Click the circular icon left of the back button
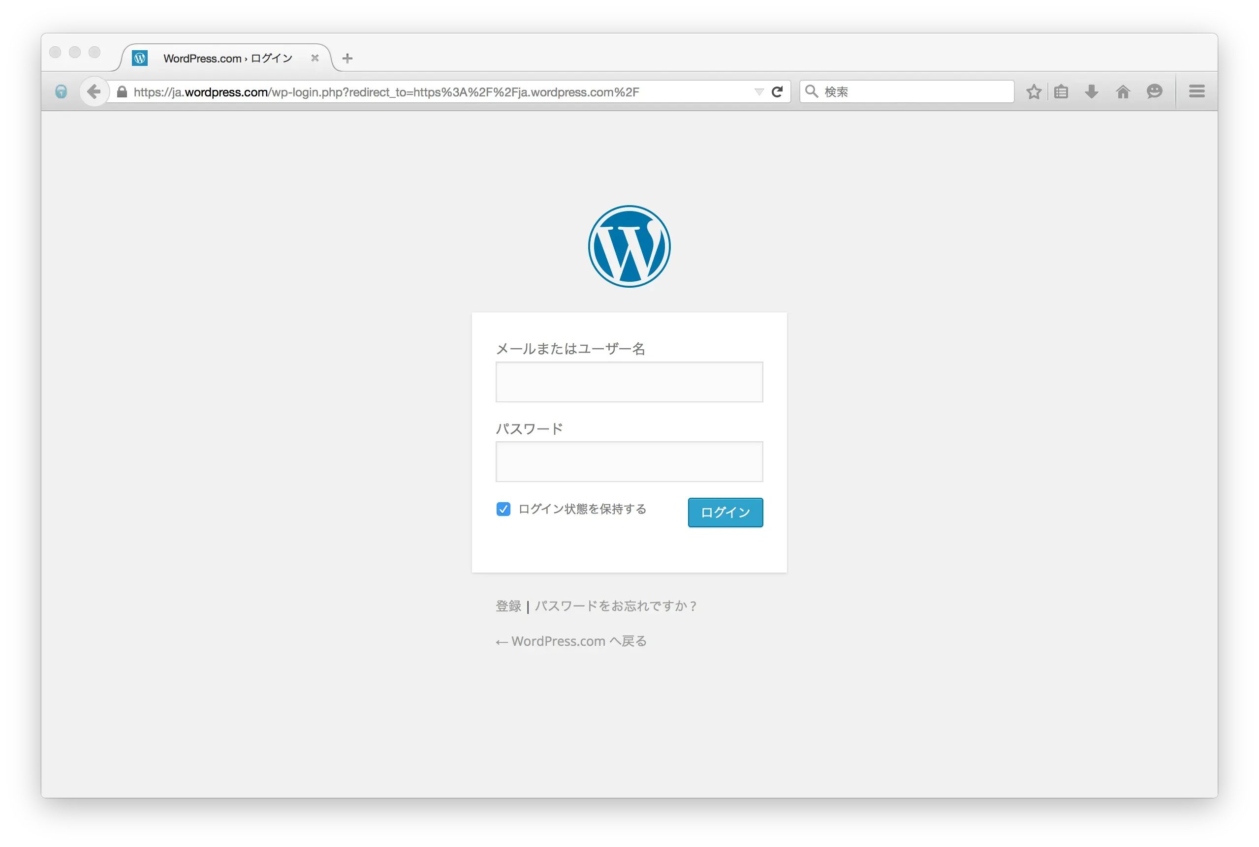Image resolution: width=1259 pixels, height=847 pixels. [61, 91]
